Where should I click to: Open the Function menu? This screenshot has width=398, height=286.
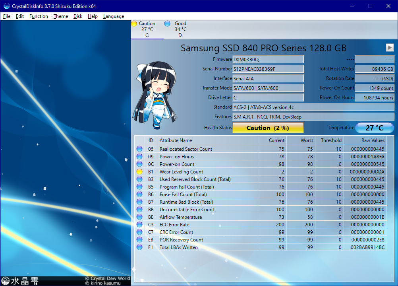point(39,16)
